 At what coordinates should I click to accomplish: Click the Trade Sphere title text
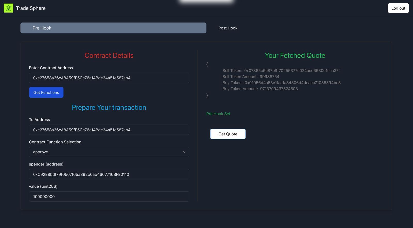point(31,8)
